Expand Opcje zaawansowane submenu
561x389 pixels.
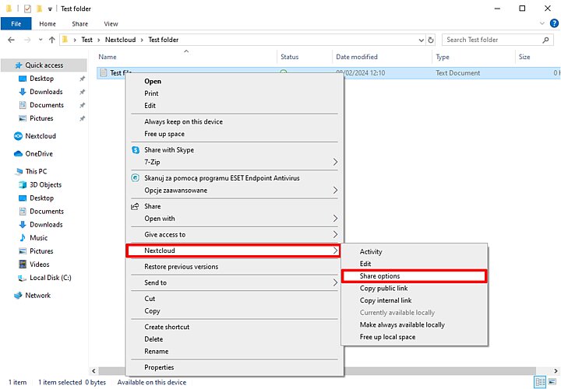pos(235,191)
